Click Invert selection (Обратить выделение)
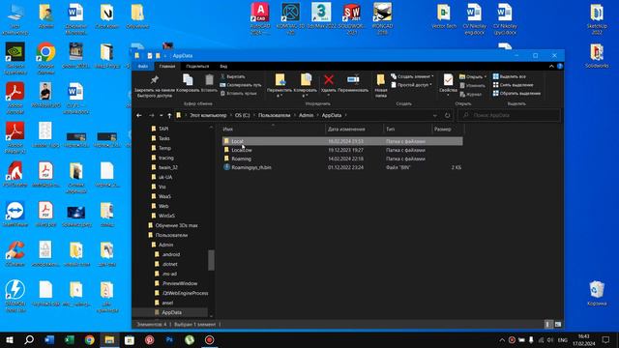This screenshot has height=348, width=619. [x=516, y=94]
